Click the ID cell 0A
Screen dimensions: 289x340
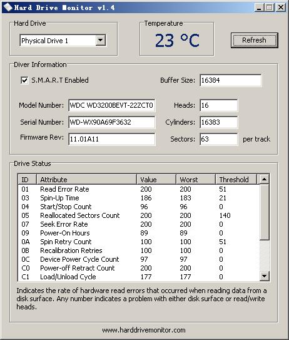coord(26,242)
